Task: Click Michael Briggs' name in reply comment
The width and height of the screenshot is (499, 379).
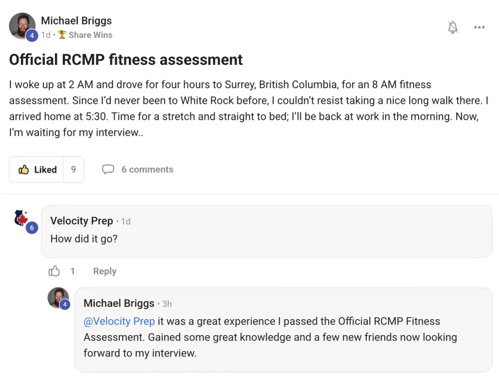Action: tap(119, 303)
